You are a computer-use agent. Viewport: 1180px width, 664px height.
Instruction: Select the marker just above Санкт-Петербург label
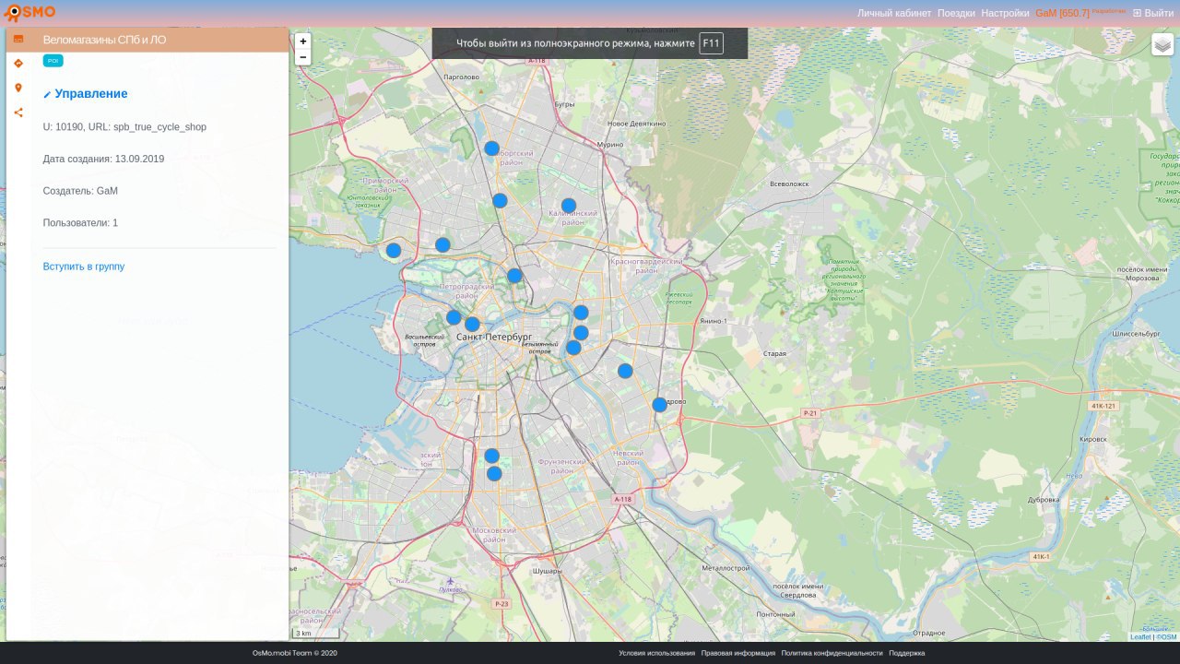click(472, 325)
